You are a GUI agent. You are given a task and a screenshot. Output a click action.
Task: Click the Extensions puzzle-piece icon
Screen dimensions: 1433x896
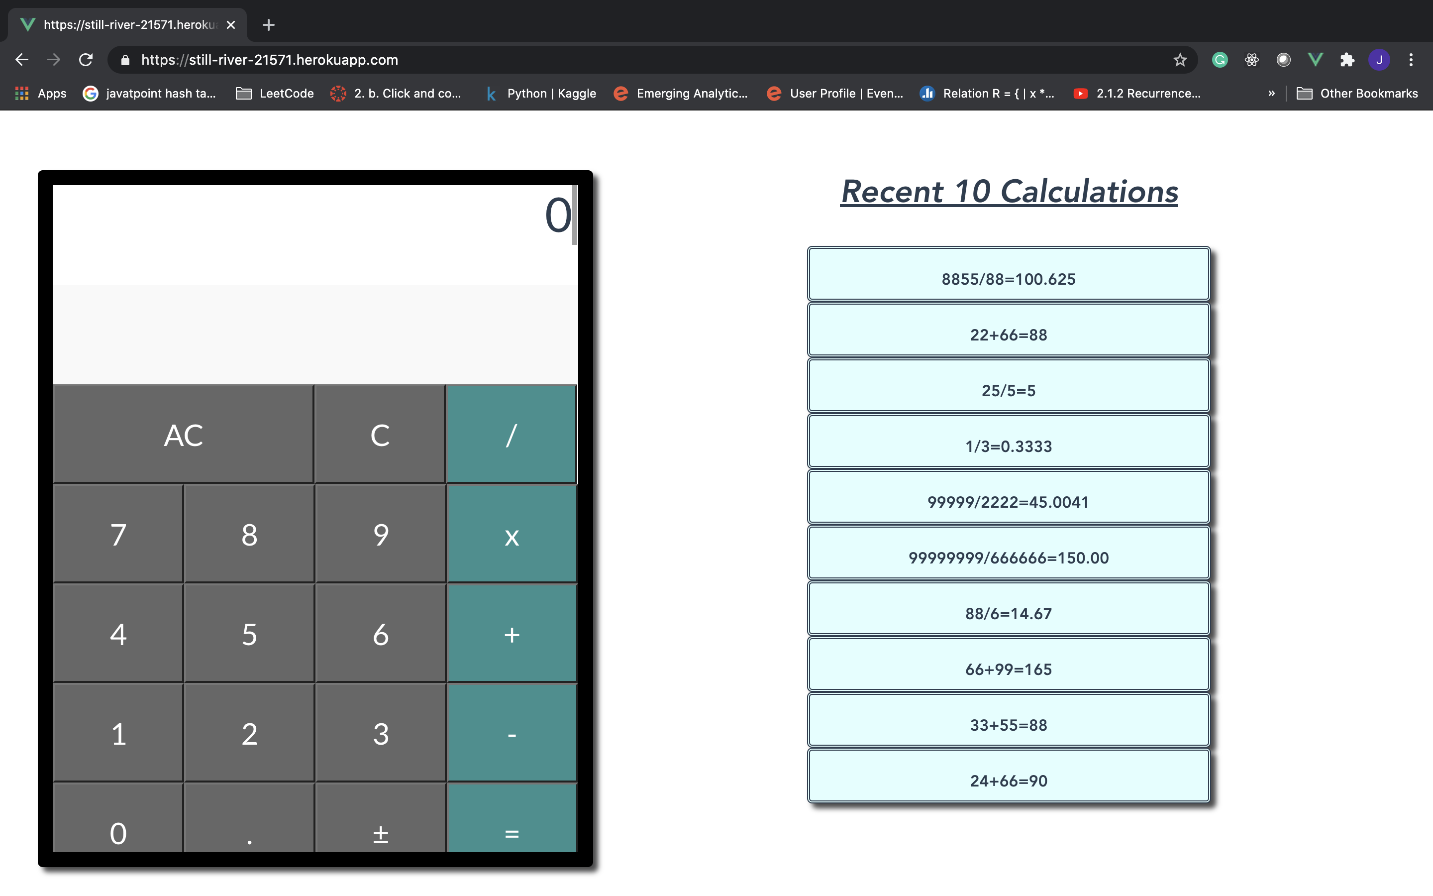(1348, 59)
